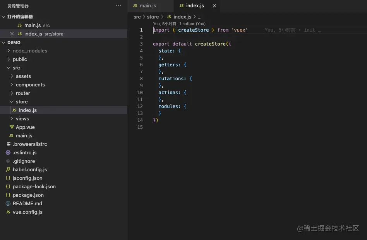Open vue.config.js file

pos(63,212)
